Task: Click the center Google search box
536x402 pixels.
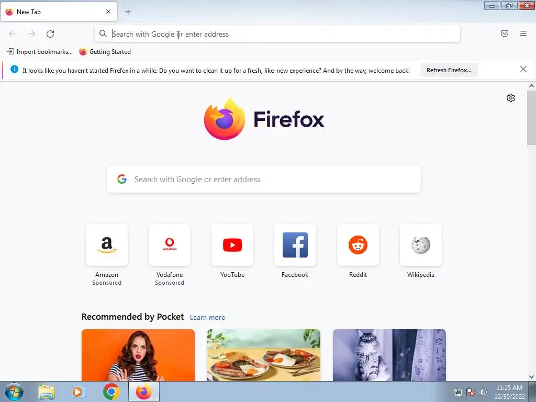Action: tap(264, 180)
